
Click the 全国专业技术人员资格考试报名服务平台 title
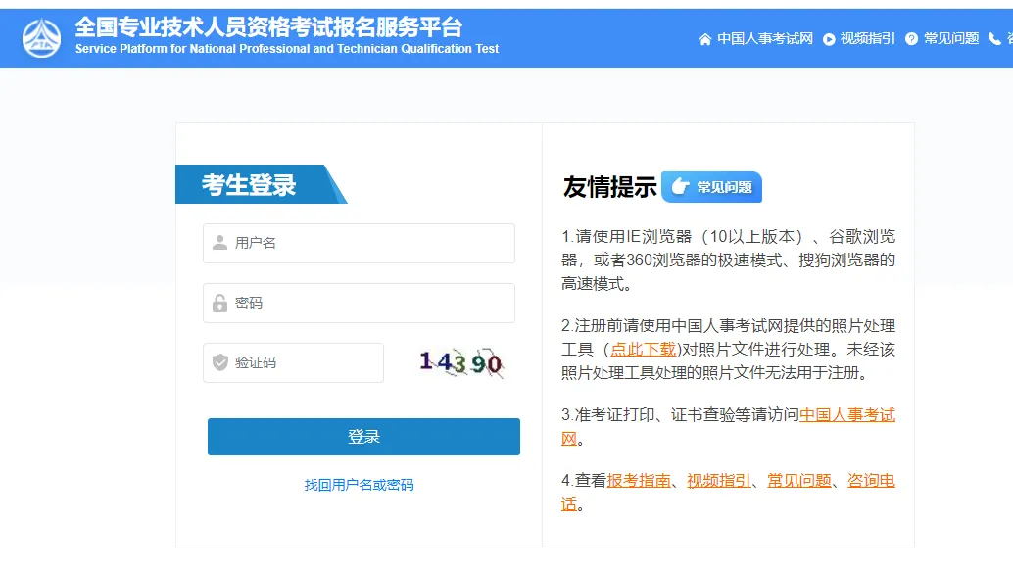pyautogui.click(x=268, y=27)
